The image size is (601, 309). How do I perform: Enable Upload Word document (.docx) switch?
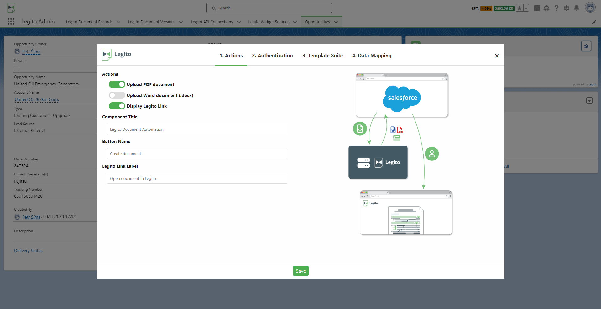coord(117,95)
